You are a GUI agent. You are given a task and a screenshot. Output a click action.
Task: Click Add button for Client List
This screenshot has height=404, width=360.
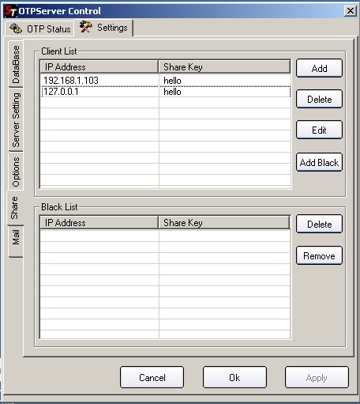click(x=319, y=69)
